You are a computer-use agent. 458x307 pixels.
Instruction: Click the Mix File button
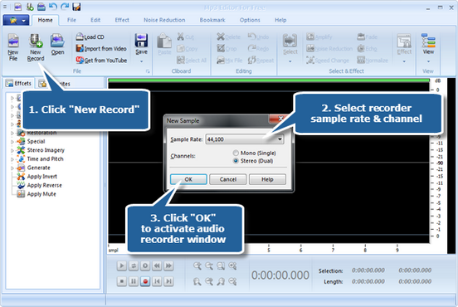pyautogui.click(x=230, y=61)
